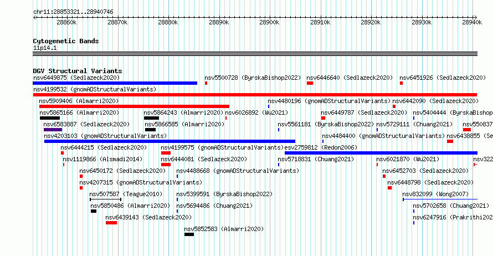
Task: Open the esv2759812 (Redon2006) label
Action: pos(321,147)
